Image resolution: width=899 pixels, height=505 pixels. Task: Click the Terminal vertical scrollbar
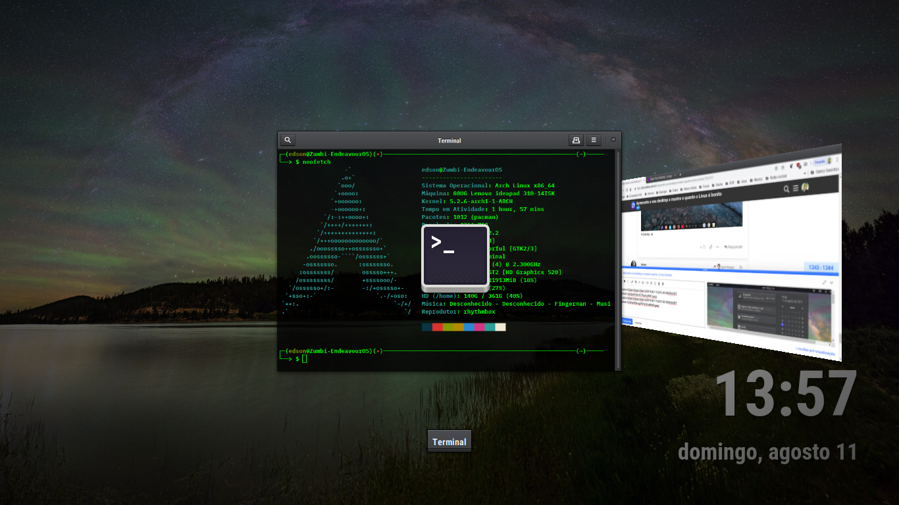pos(617,260)
